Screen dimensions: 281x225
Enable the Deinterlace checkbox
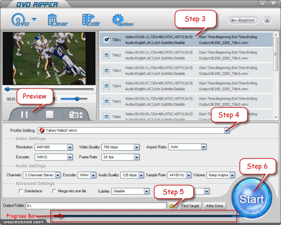tap(21, 191)
